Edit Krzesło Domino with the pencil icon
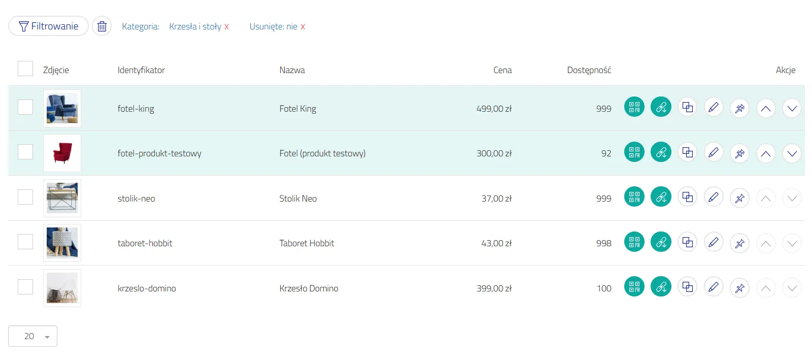The height and width of the screenshot is (364, 812). tap(714, 287)
